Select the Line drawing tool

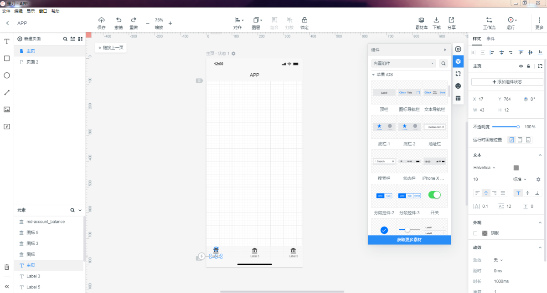pos(7,92)
